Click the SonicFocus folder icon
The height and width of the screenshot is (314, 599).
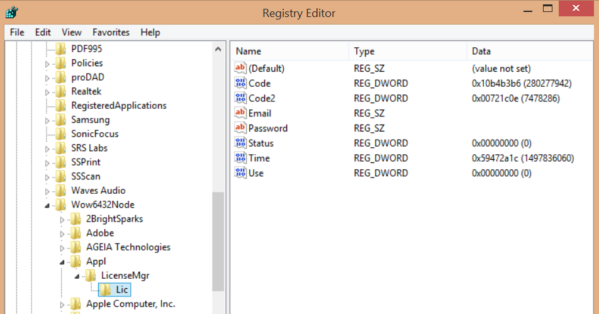pyautogui.click(x=61, y=133)
